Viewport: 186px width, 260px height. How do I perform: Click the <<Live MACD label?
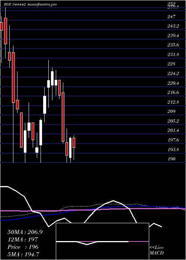coord(157,250)
